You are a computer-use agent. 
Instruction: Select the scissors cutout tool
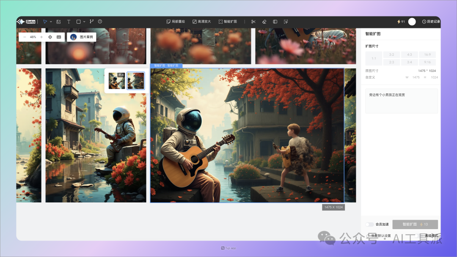[x=253, y=22]
